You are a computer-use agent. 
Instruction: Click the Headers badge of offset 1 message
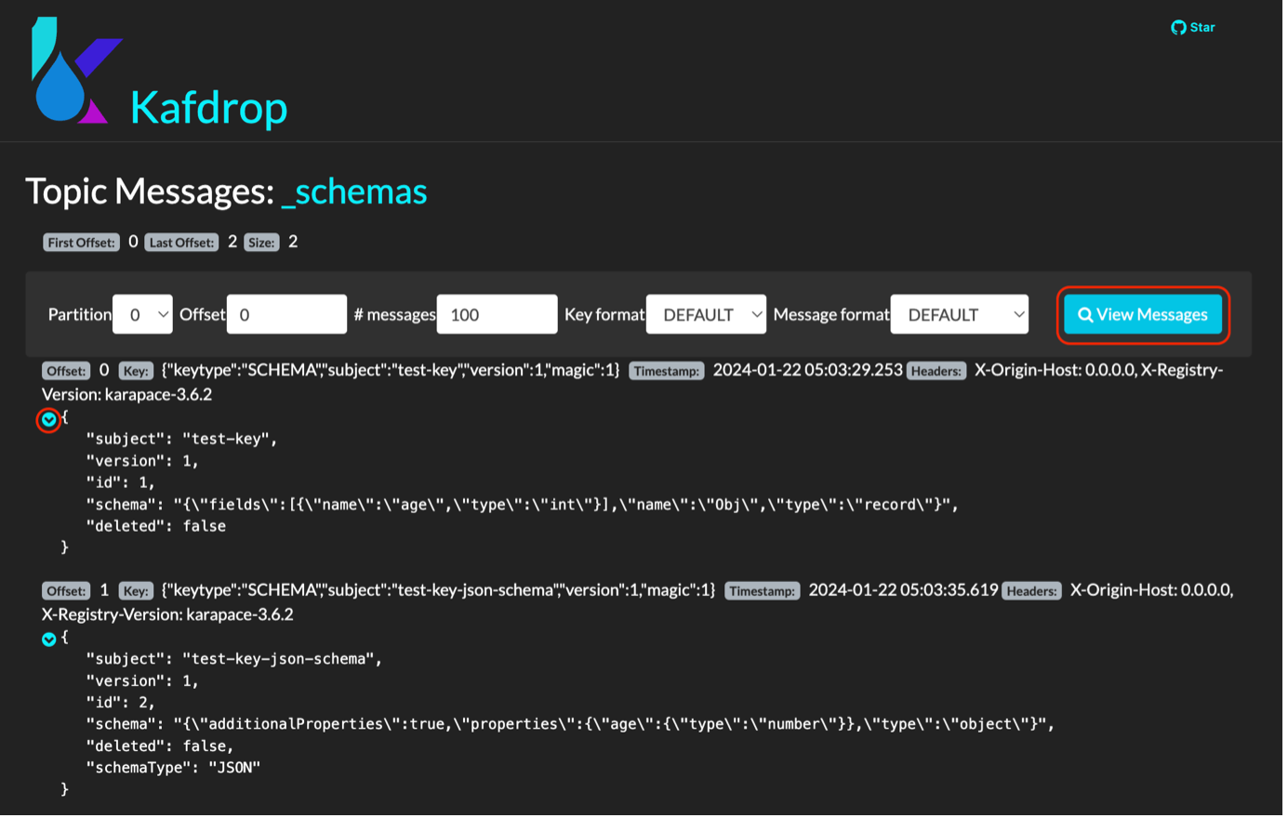click(1032, 591)
